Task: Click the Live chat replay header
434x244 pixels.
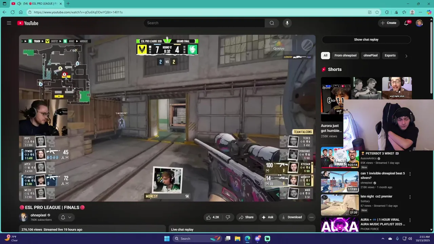Action: coord(182,229)
